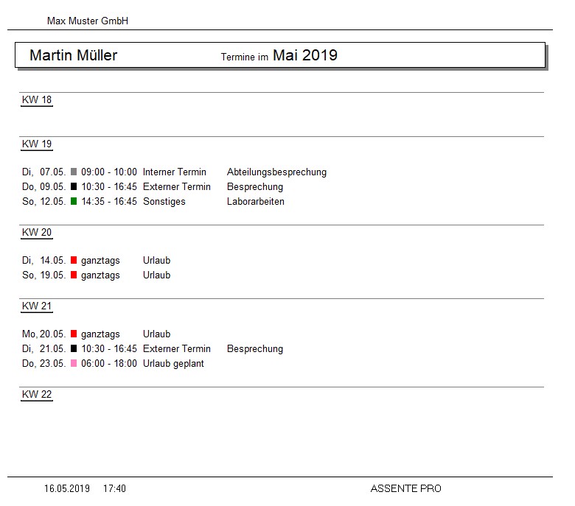575x506 pixels.
Task: Click ganztags on the Mo, 20.05. row
Action: [x=100, y=334]
